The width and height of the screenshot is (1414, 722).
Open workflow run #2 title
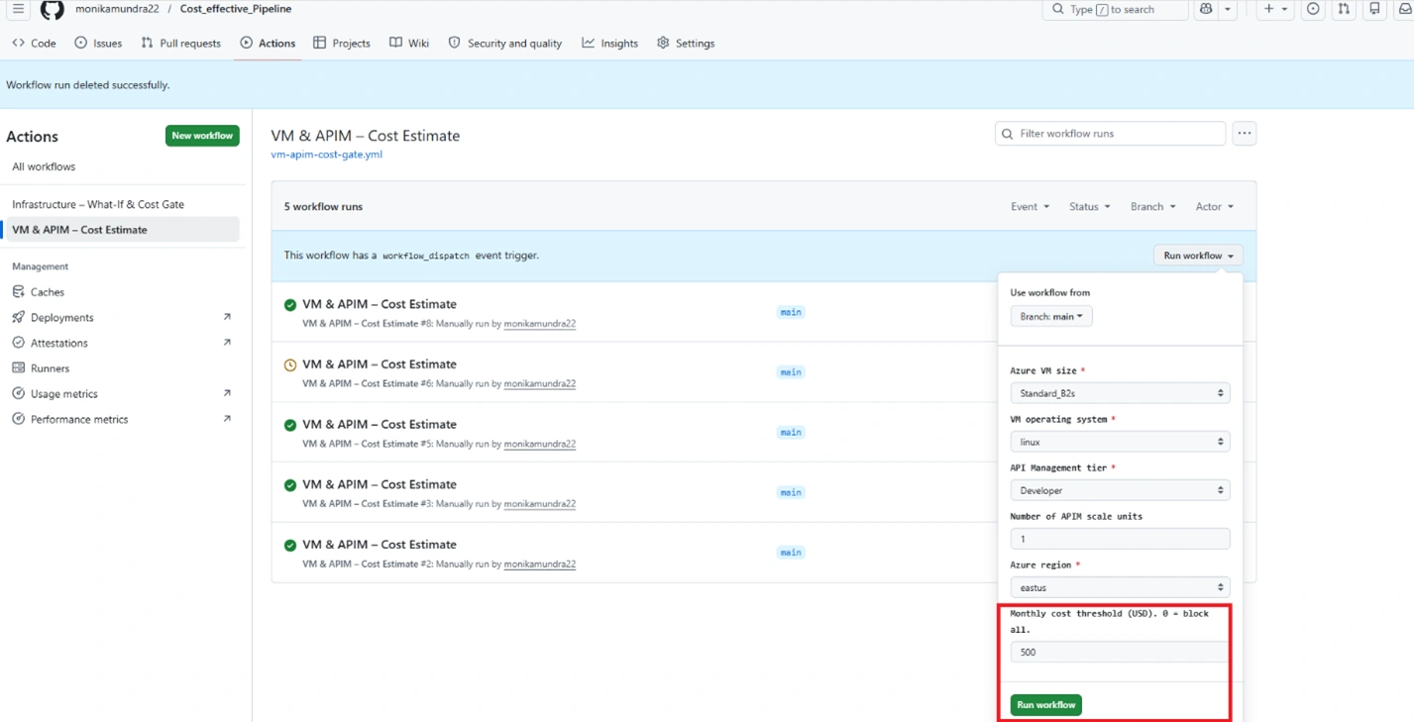(379, 545)
